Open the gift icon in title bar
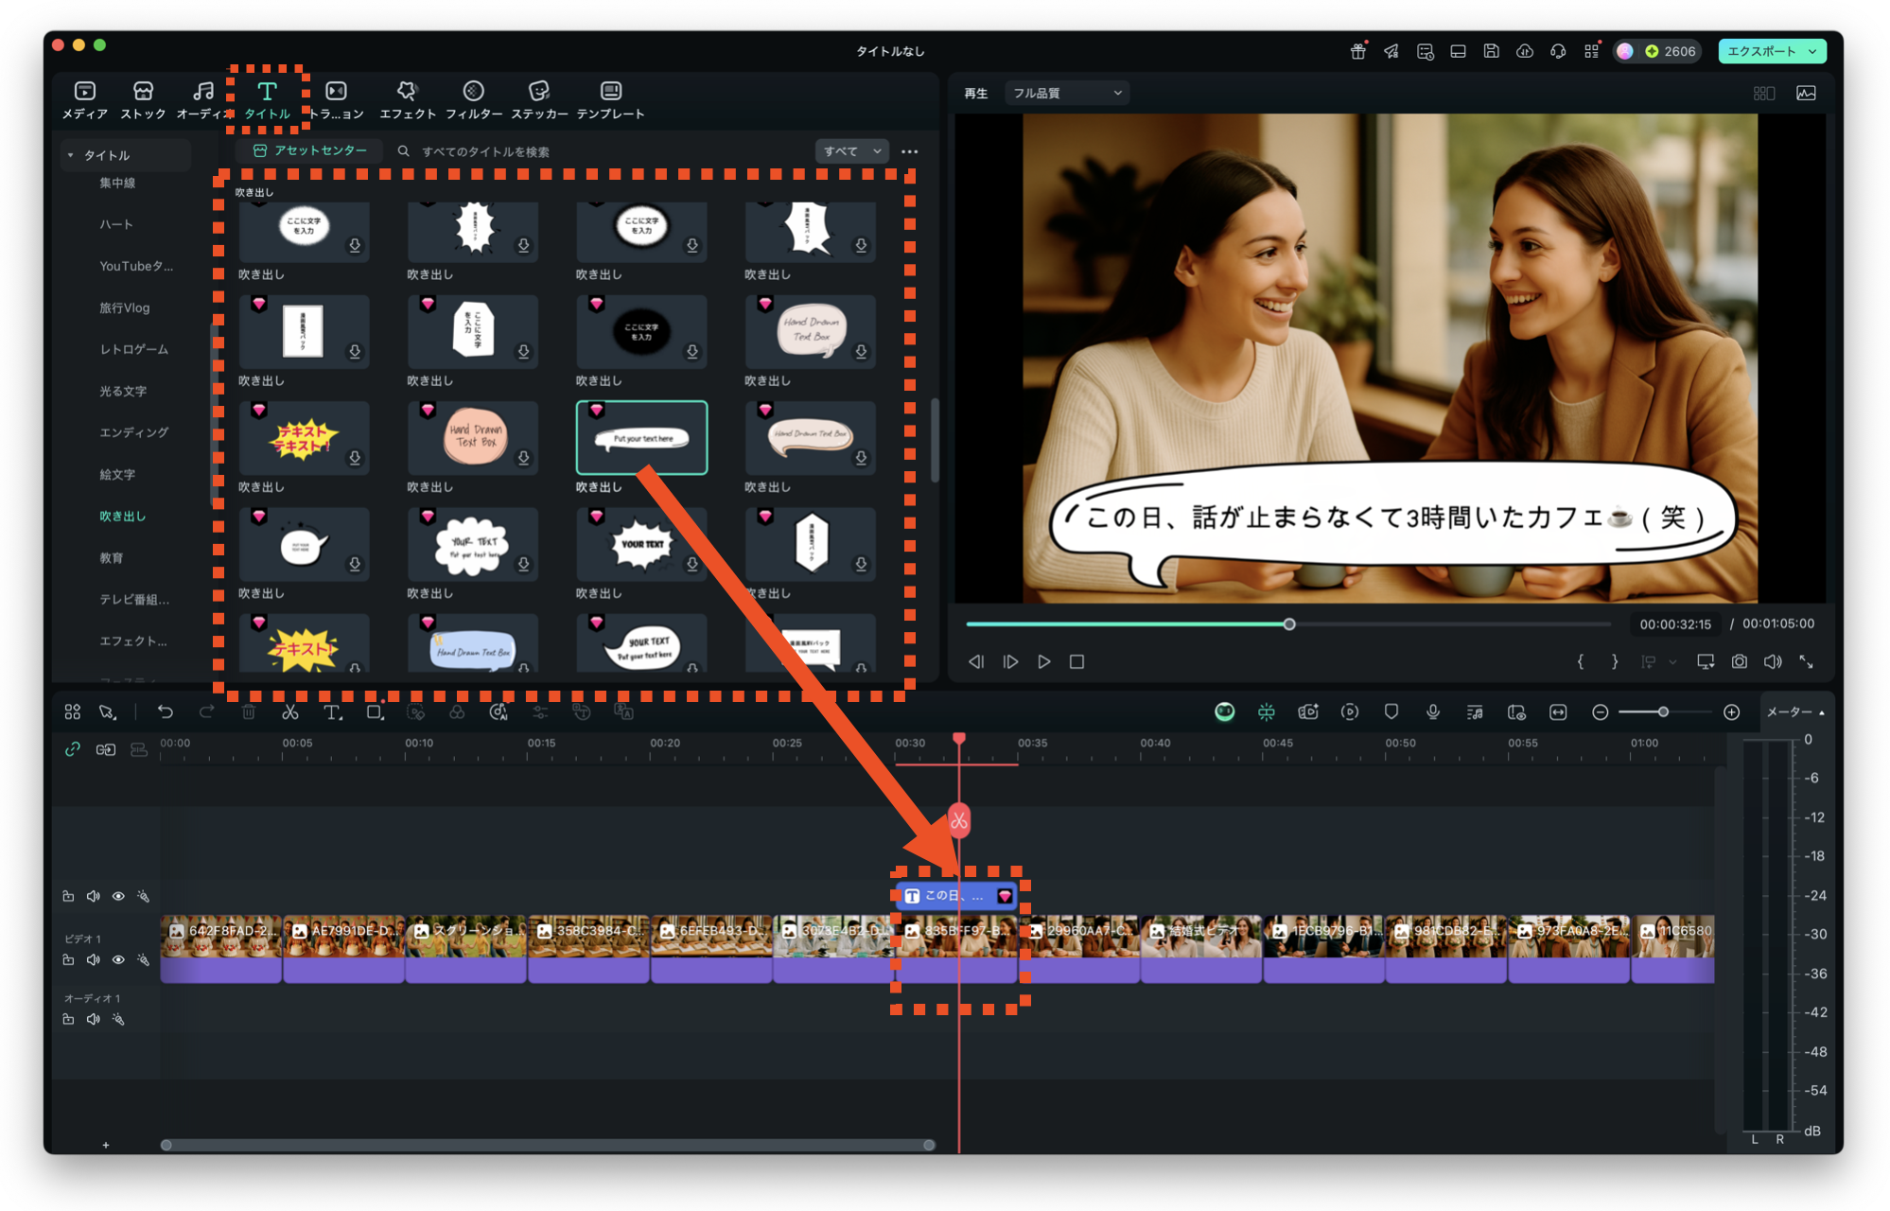 1357,51
